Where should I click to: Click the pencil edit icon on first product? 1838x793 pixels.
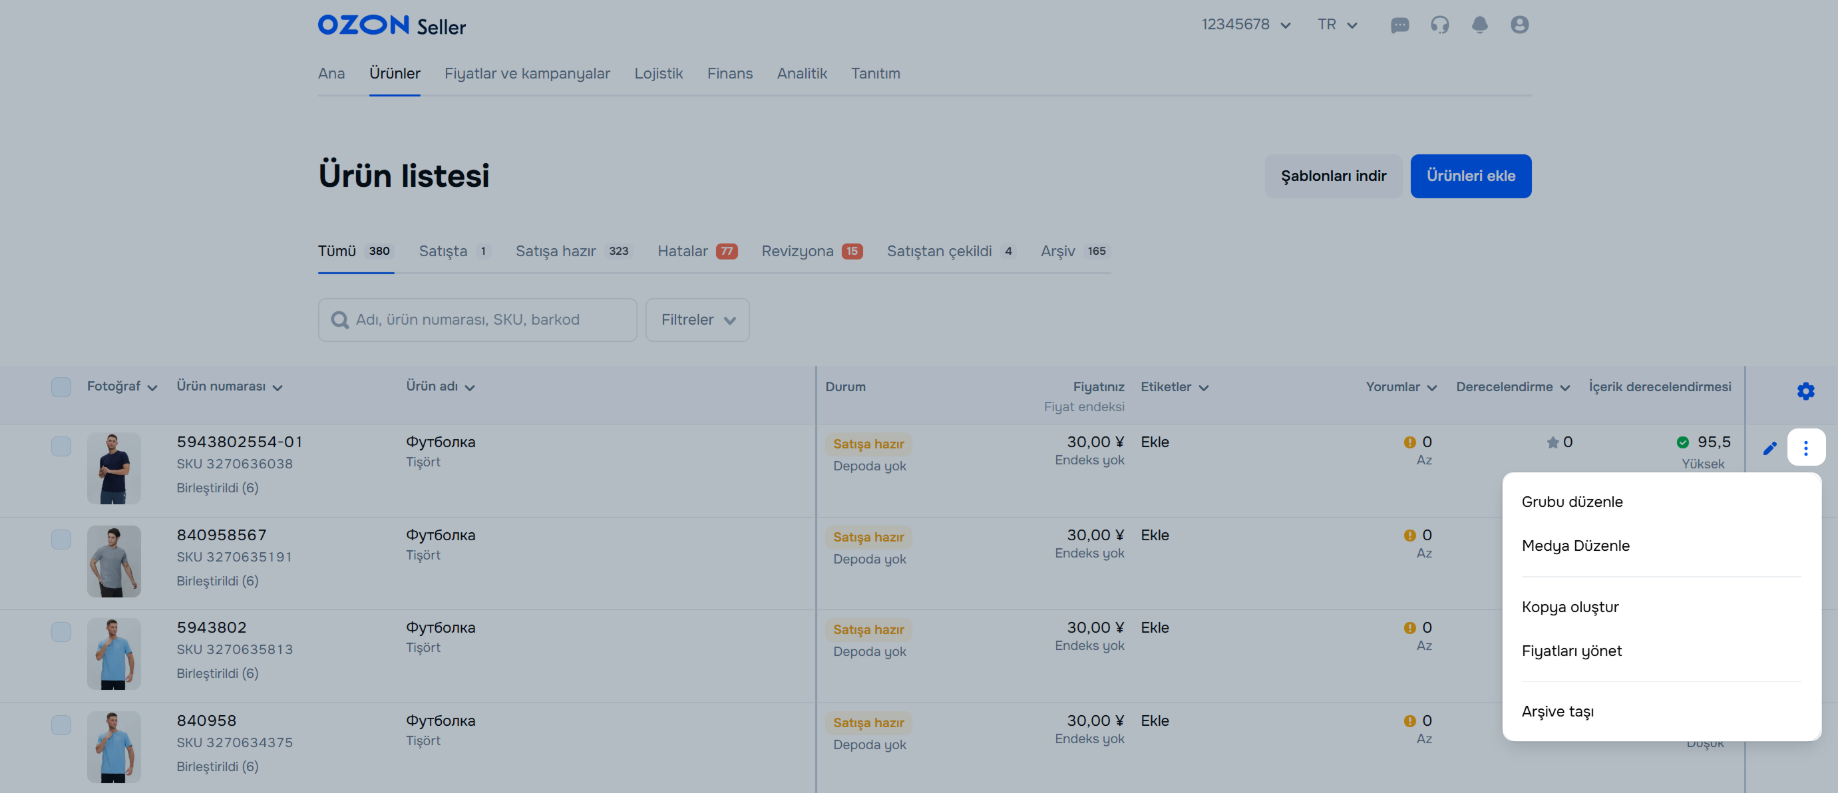[x=1769, y=448]
